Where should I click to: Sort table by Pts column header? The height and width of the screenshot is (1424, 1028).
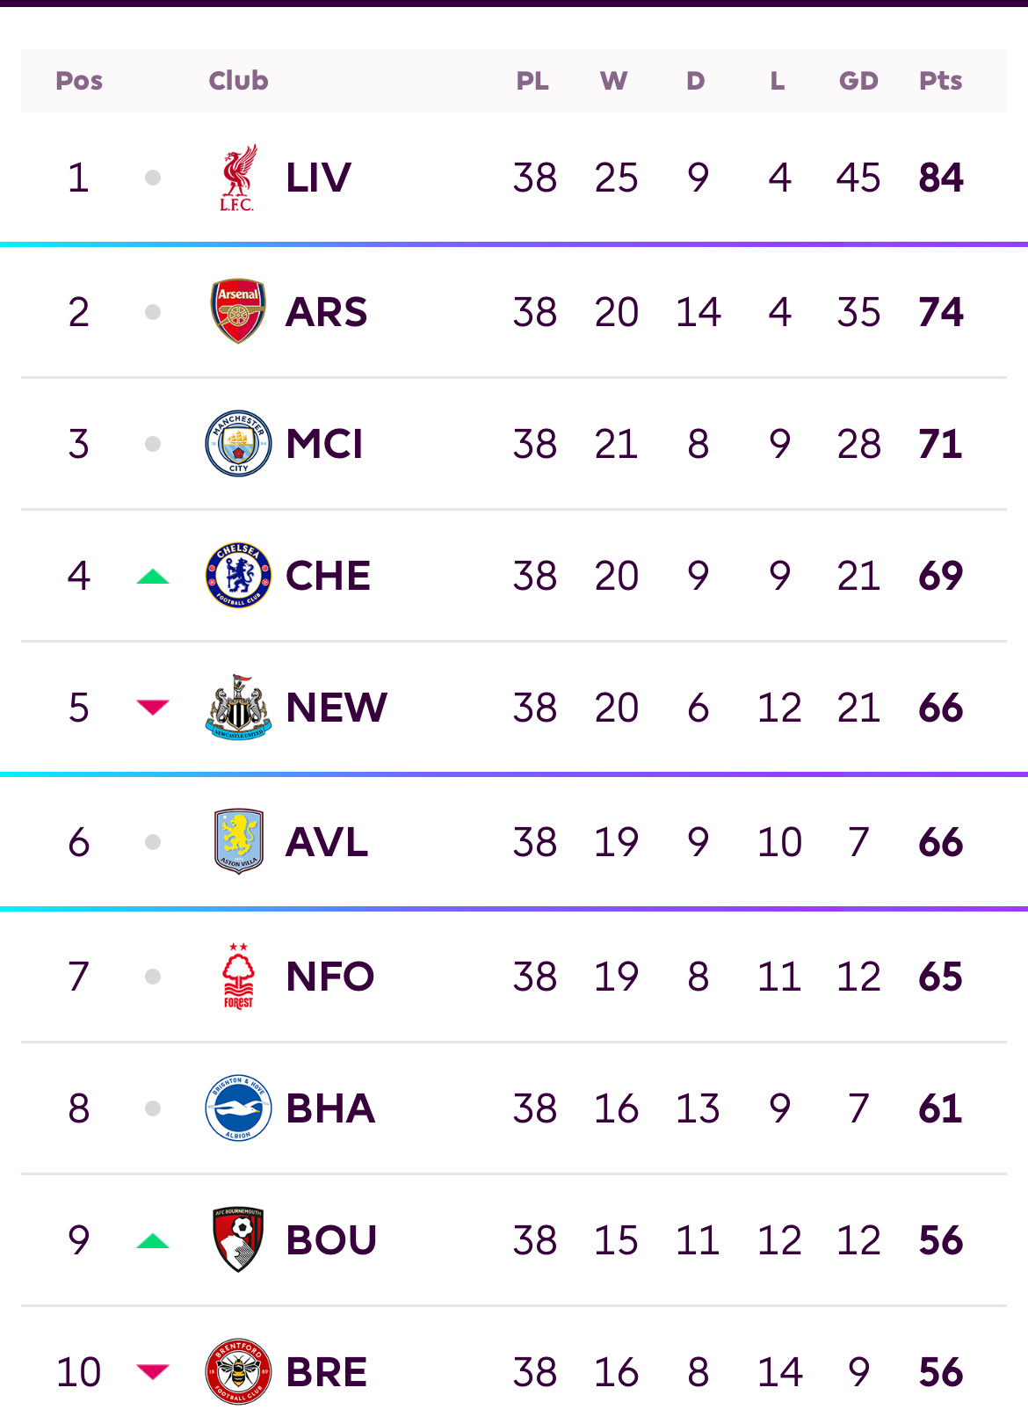coord(940,81)
